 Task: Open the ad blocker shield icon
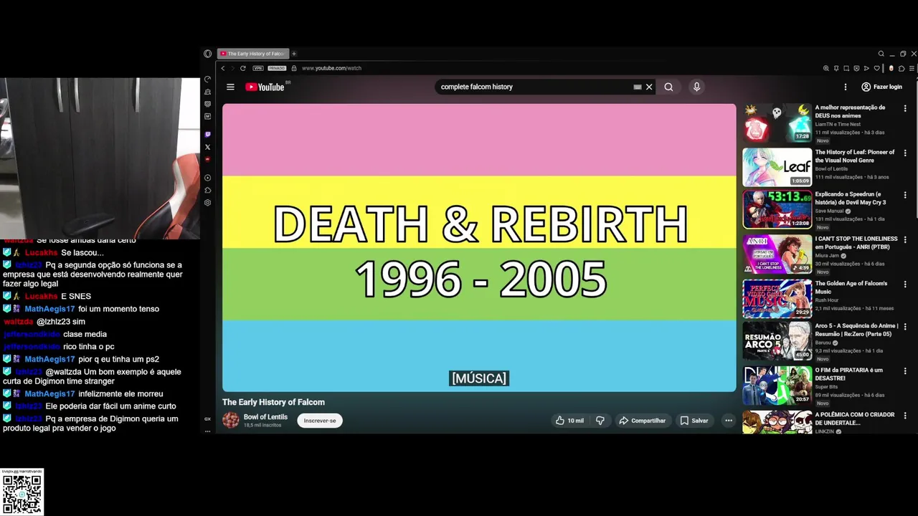[x=856, y=68]
